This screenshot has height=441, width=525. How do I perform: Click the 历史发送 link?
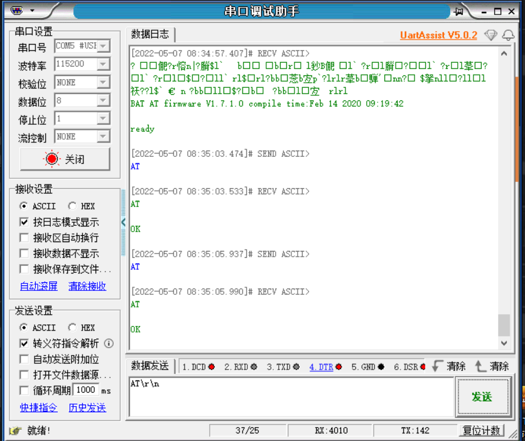coord(87,407)
